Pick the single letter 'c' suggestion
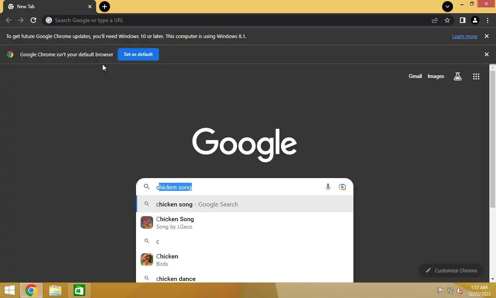The height and width of the screenshot is (298, 496). pyautogui.click(x=245, y=241)
